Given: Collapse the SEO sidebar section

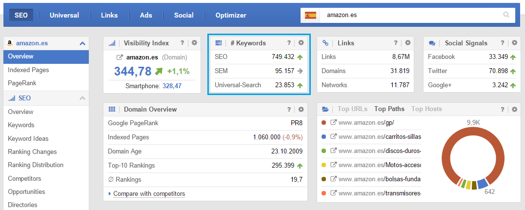Looking at the screenshot, I should [82, 98].
